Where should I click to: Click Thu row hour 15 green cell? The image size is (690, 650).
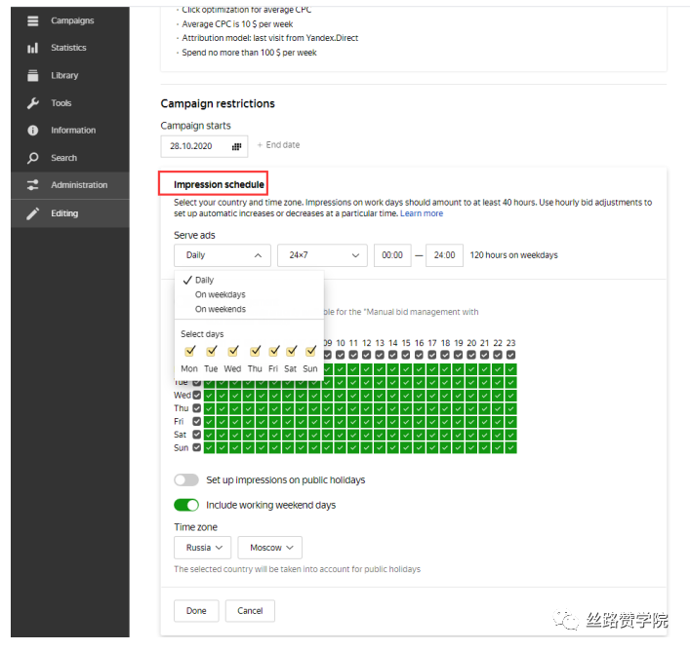coord(406,408)
